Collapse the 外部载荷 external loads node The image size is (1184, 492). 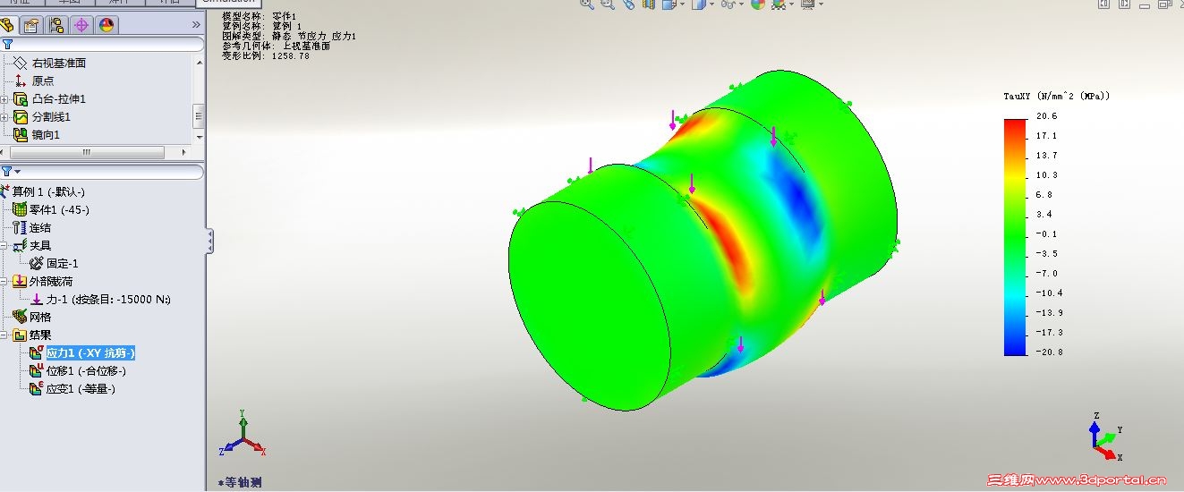click(4, 282)
